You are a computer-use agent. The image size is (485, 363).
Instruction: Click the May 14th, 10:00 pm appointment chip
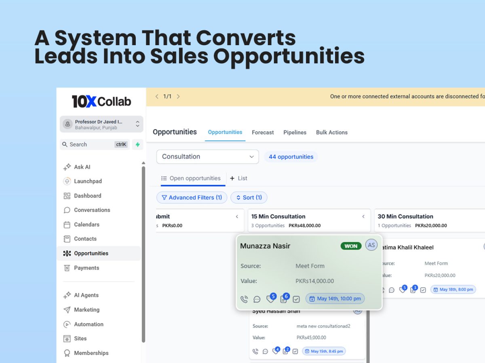click(335, 299)
